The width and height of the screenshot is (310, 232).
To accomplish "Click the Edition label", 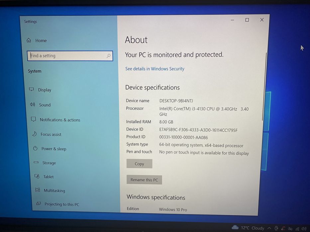I will click(133, 209).
